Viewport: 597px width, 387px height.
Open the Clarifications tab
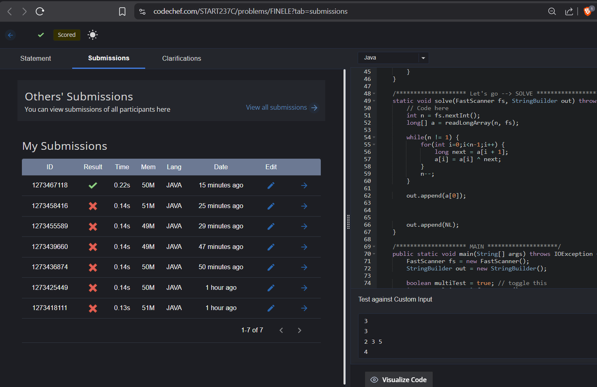tap(182, 58)
